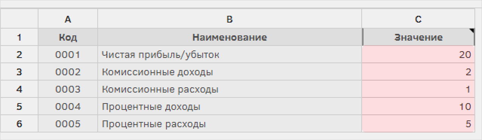Click the Код header cell
Image resolution: width=482 pixels, height=140 pixels.
pos(68,37)
